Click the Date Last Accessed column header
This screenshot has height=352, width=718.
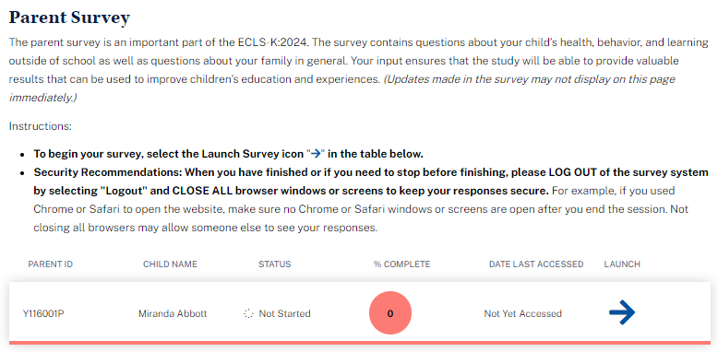coord(536,264)
